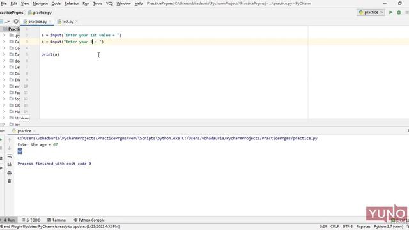
Task: Select the root Practi project folder row
Action: (10, 29)
